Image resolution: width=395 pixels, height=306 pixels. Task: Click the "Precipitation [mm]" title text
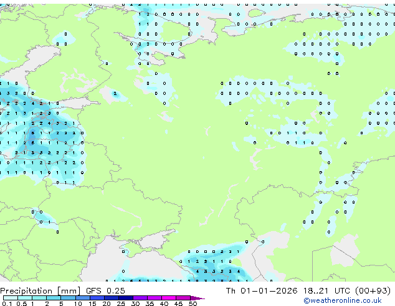point(40,291)
